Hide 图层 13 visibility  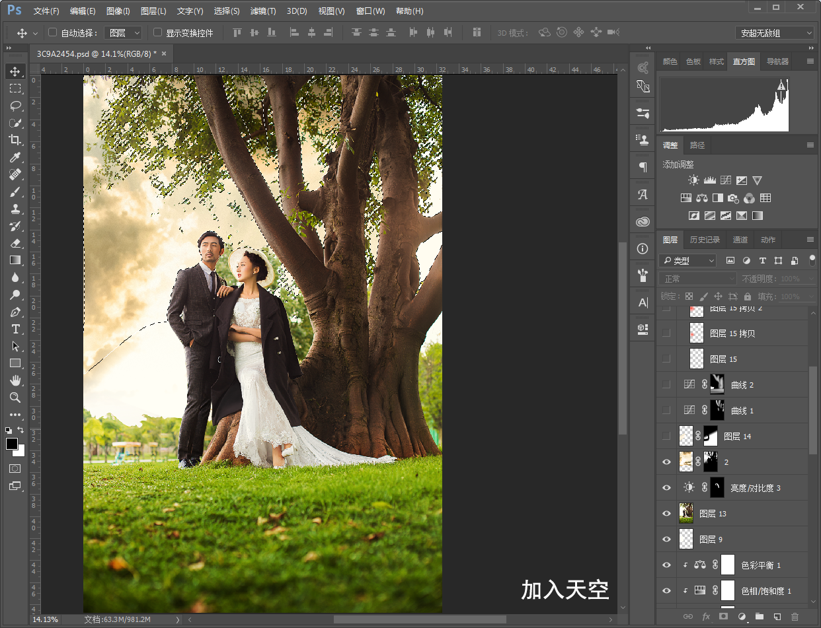click(x=666, y=514)
